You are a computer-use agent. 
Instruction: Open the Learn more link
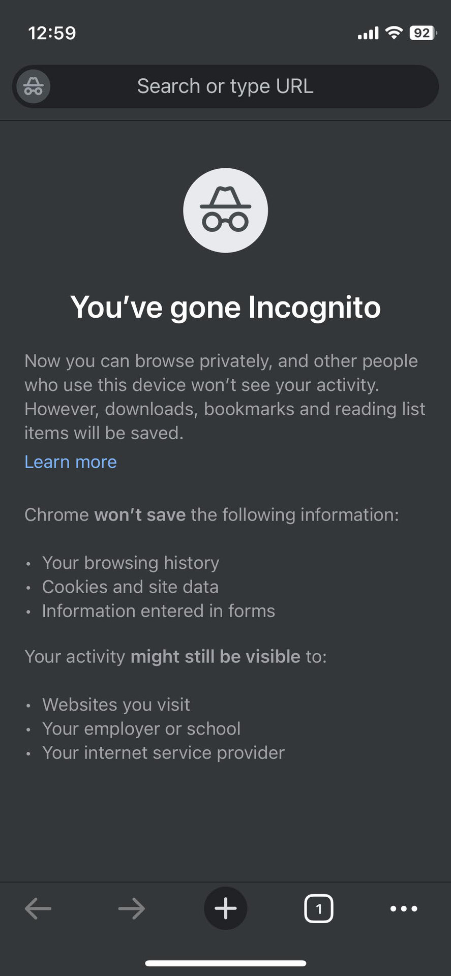click(71, 462)
